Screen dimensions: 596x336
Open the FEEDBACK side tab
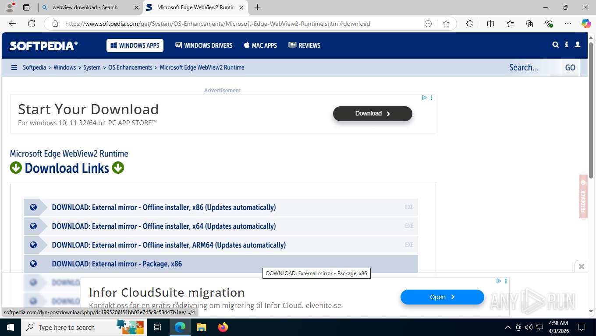coord(583,196)
